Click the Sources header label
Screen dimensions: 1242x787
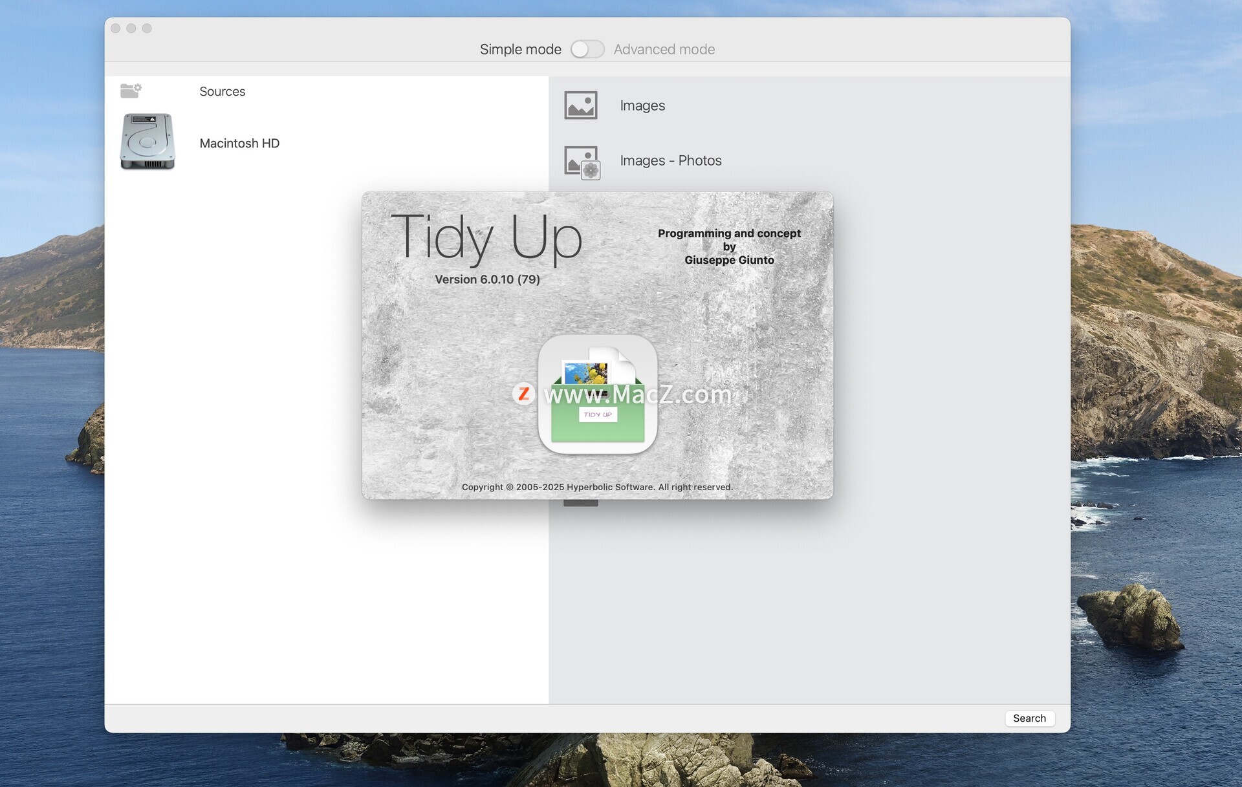pyautogui.click(x=222, y=91)
